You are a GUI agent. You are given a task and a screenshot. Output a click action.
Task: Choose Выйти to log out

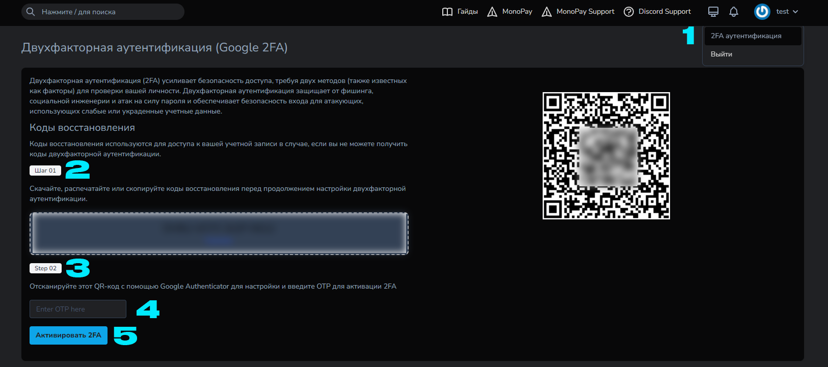722,54
